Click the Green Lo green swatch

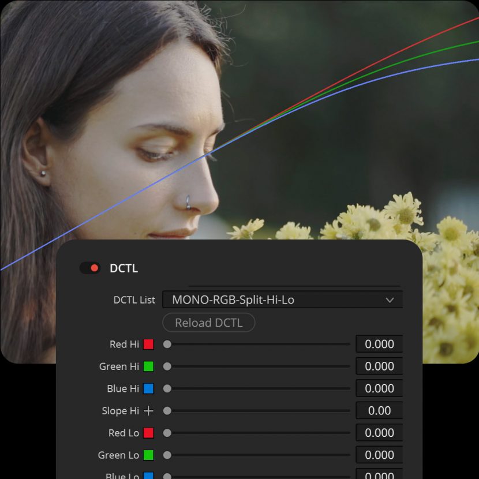pos(148,455)
